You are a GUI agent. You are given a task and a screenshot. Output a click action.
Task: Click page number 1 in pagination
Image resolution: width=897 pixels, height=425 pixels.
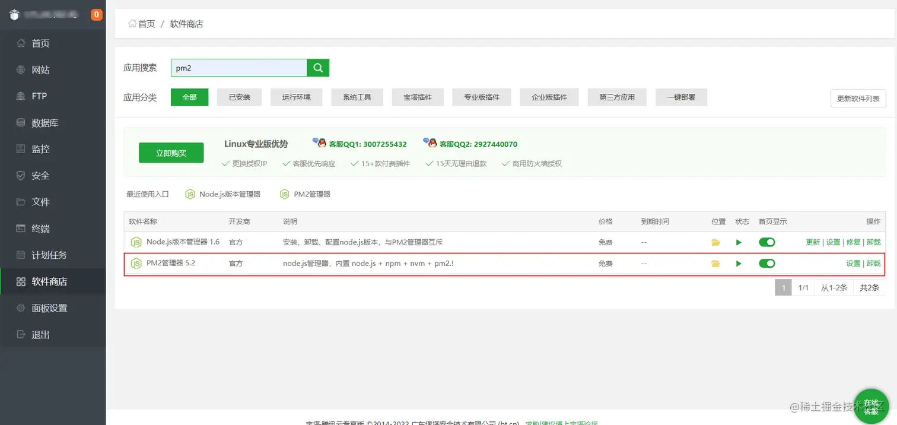[783, 288]
